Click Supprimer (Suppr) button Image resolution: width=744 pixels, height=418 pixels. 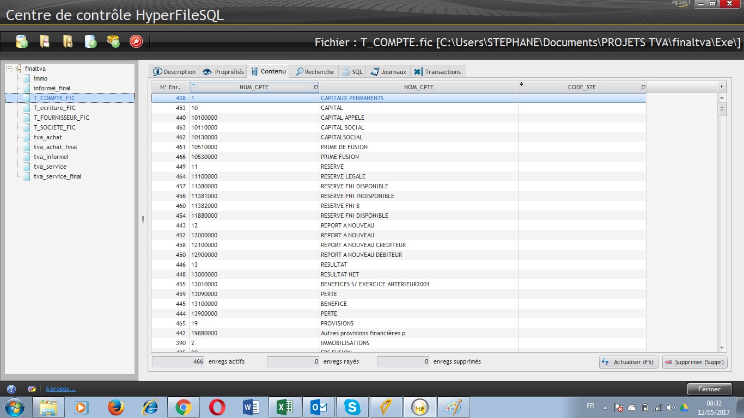coord(695,362)
